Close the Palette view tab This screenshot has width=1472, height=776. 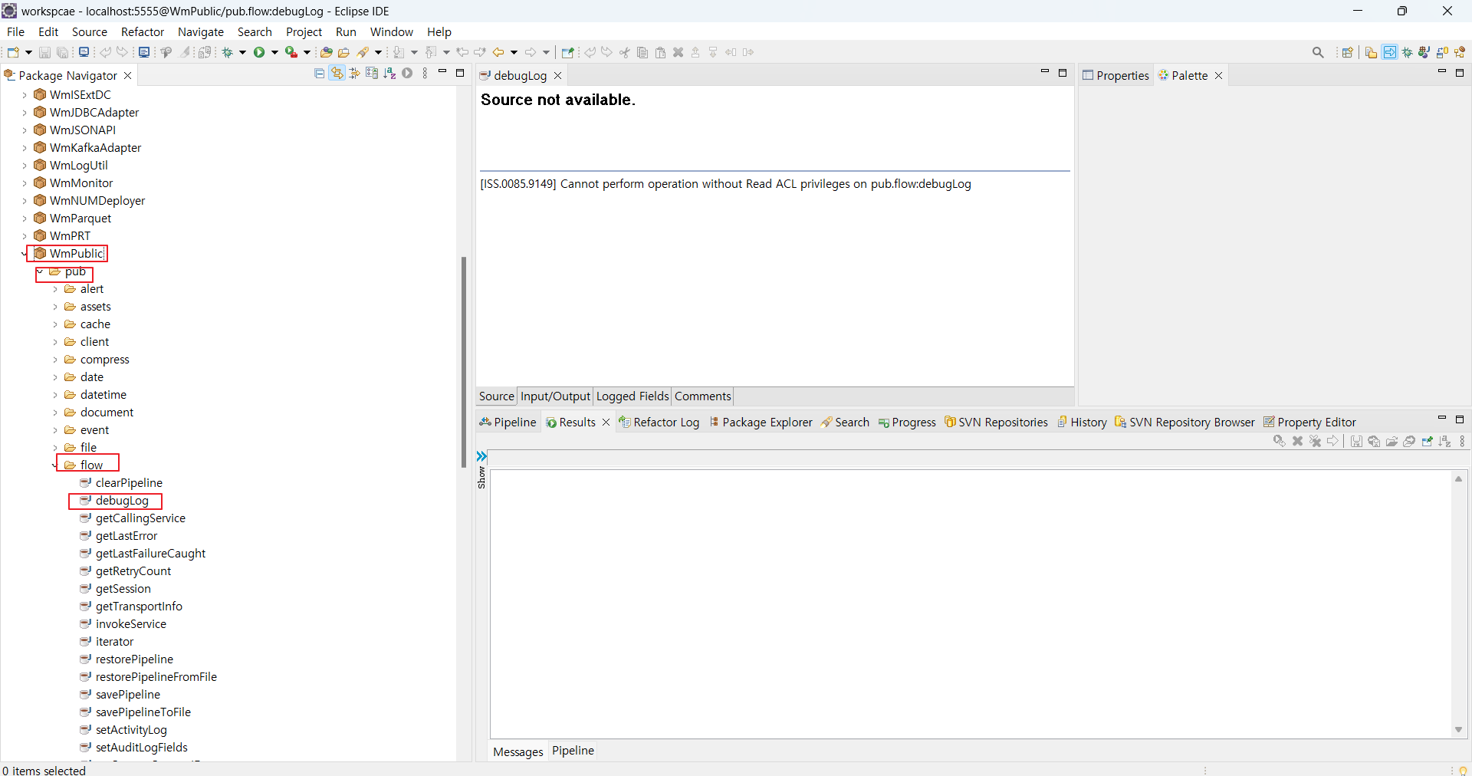click(1218, 75)
